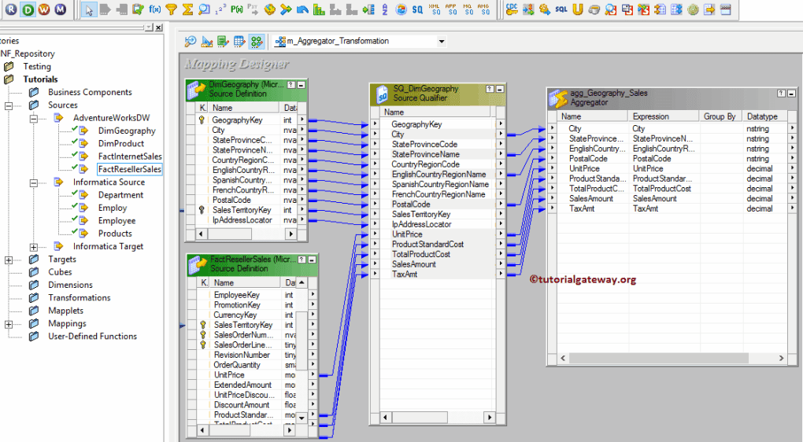Select the Business Components folder
The width and height of the screenshot is (803, 442).
(x=90, y=92)
